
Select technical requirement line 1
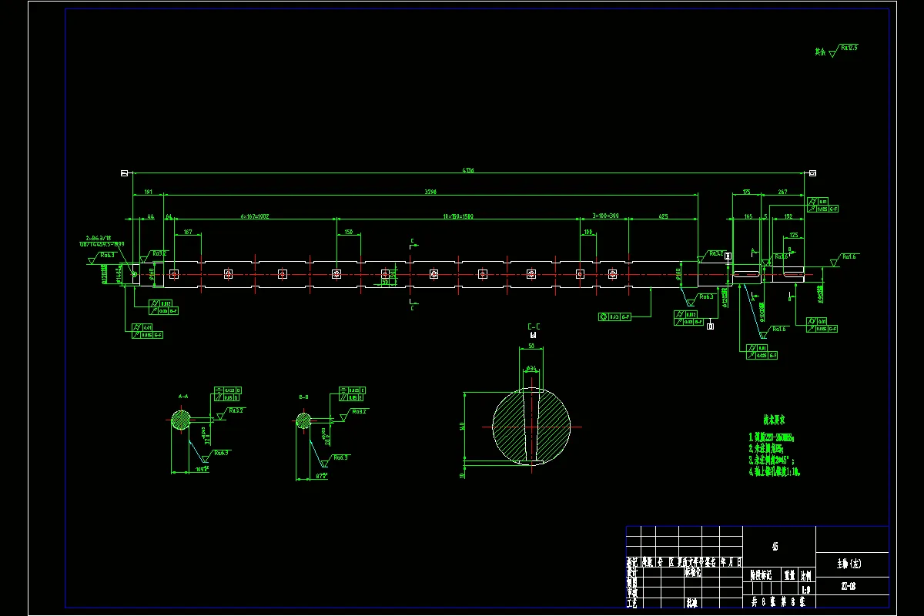[x=772, y=437]
